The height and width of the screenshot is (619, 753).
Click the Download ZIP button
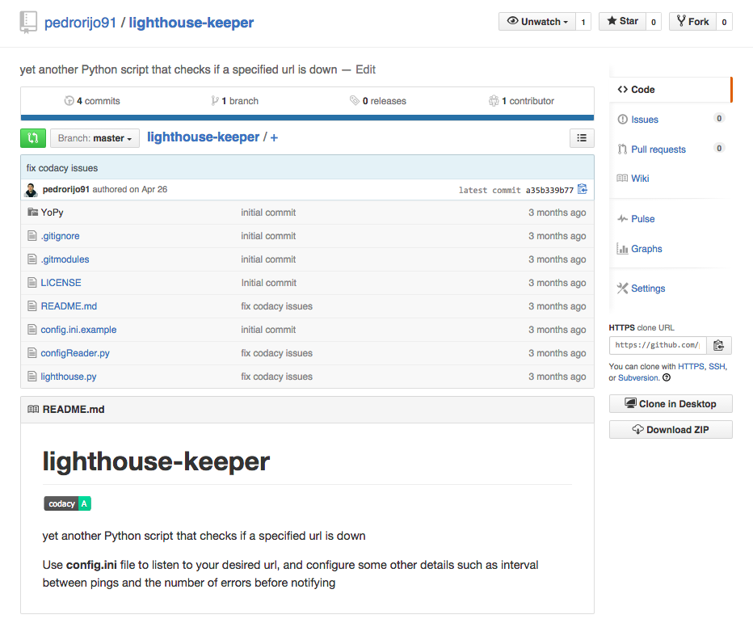coord(671,430)
